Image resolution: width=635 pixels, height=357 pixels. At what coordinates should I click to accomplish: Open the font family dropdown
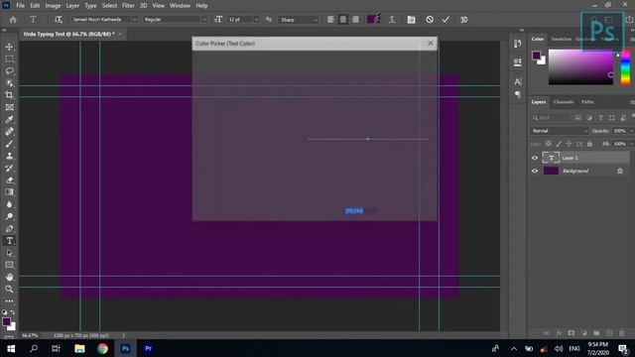135,20
